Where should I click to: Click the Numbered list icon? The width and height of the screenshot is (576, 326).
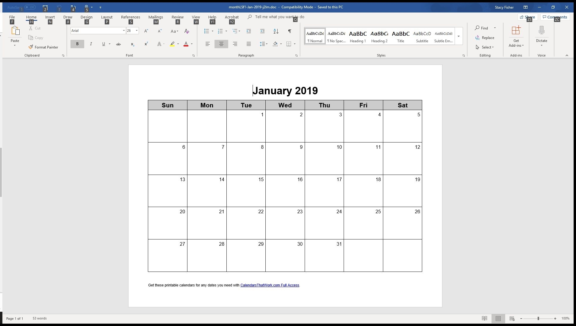[220, 31]
